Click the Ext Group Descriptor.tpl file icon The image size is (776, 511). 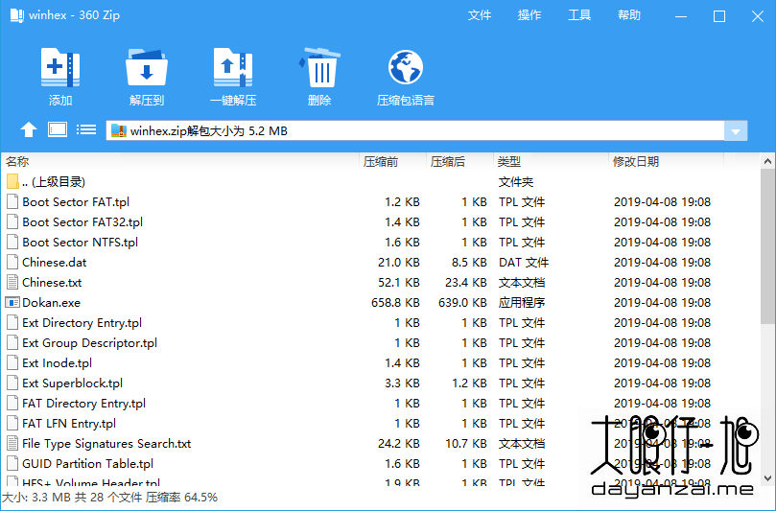pos(12,343)
